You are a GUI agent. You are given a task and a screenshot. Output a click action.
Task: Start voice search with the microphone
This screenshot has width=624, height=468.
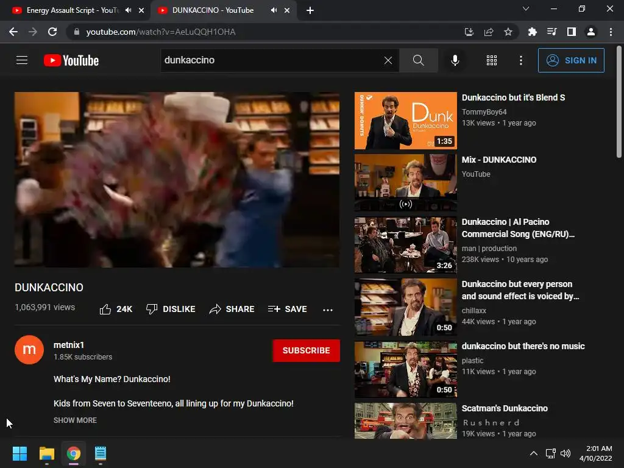click(455, 60)
